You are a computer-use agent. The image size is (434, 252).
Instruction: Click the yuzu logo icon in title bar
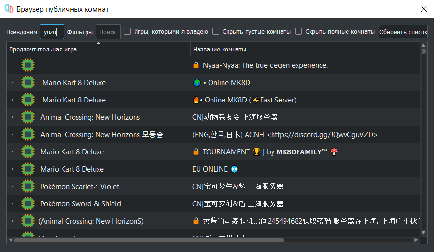(9, 9)
